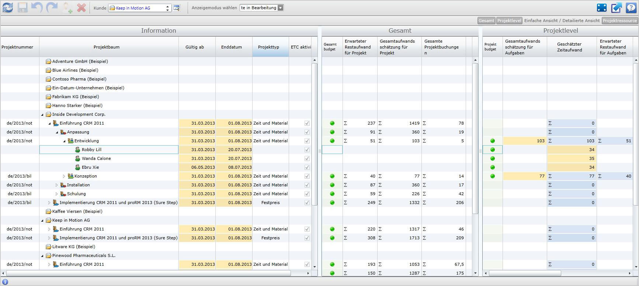Click the floppy disk save icon
Image resolution: width=639 pixels, height=286 pixels.
22,7
